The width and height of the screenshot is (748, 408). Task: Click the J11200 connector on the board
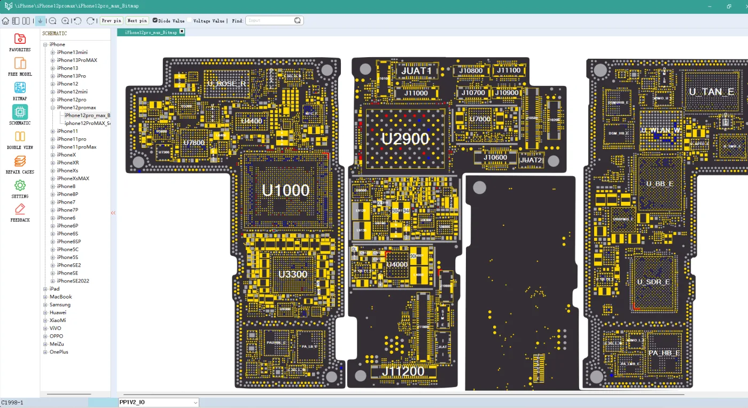click(404, 371)
